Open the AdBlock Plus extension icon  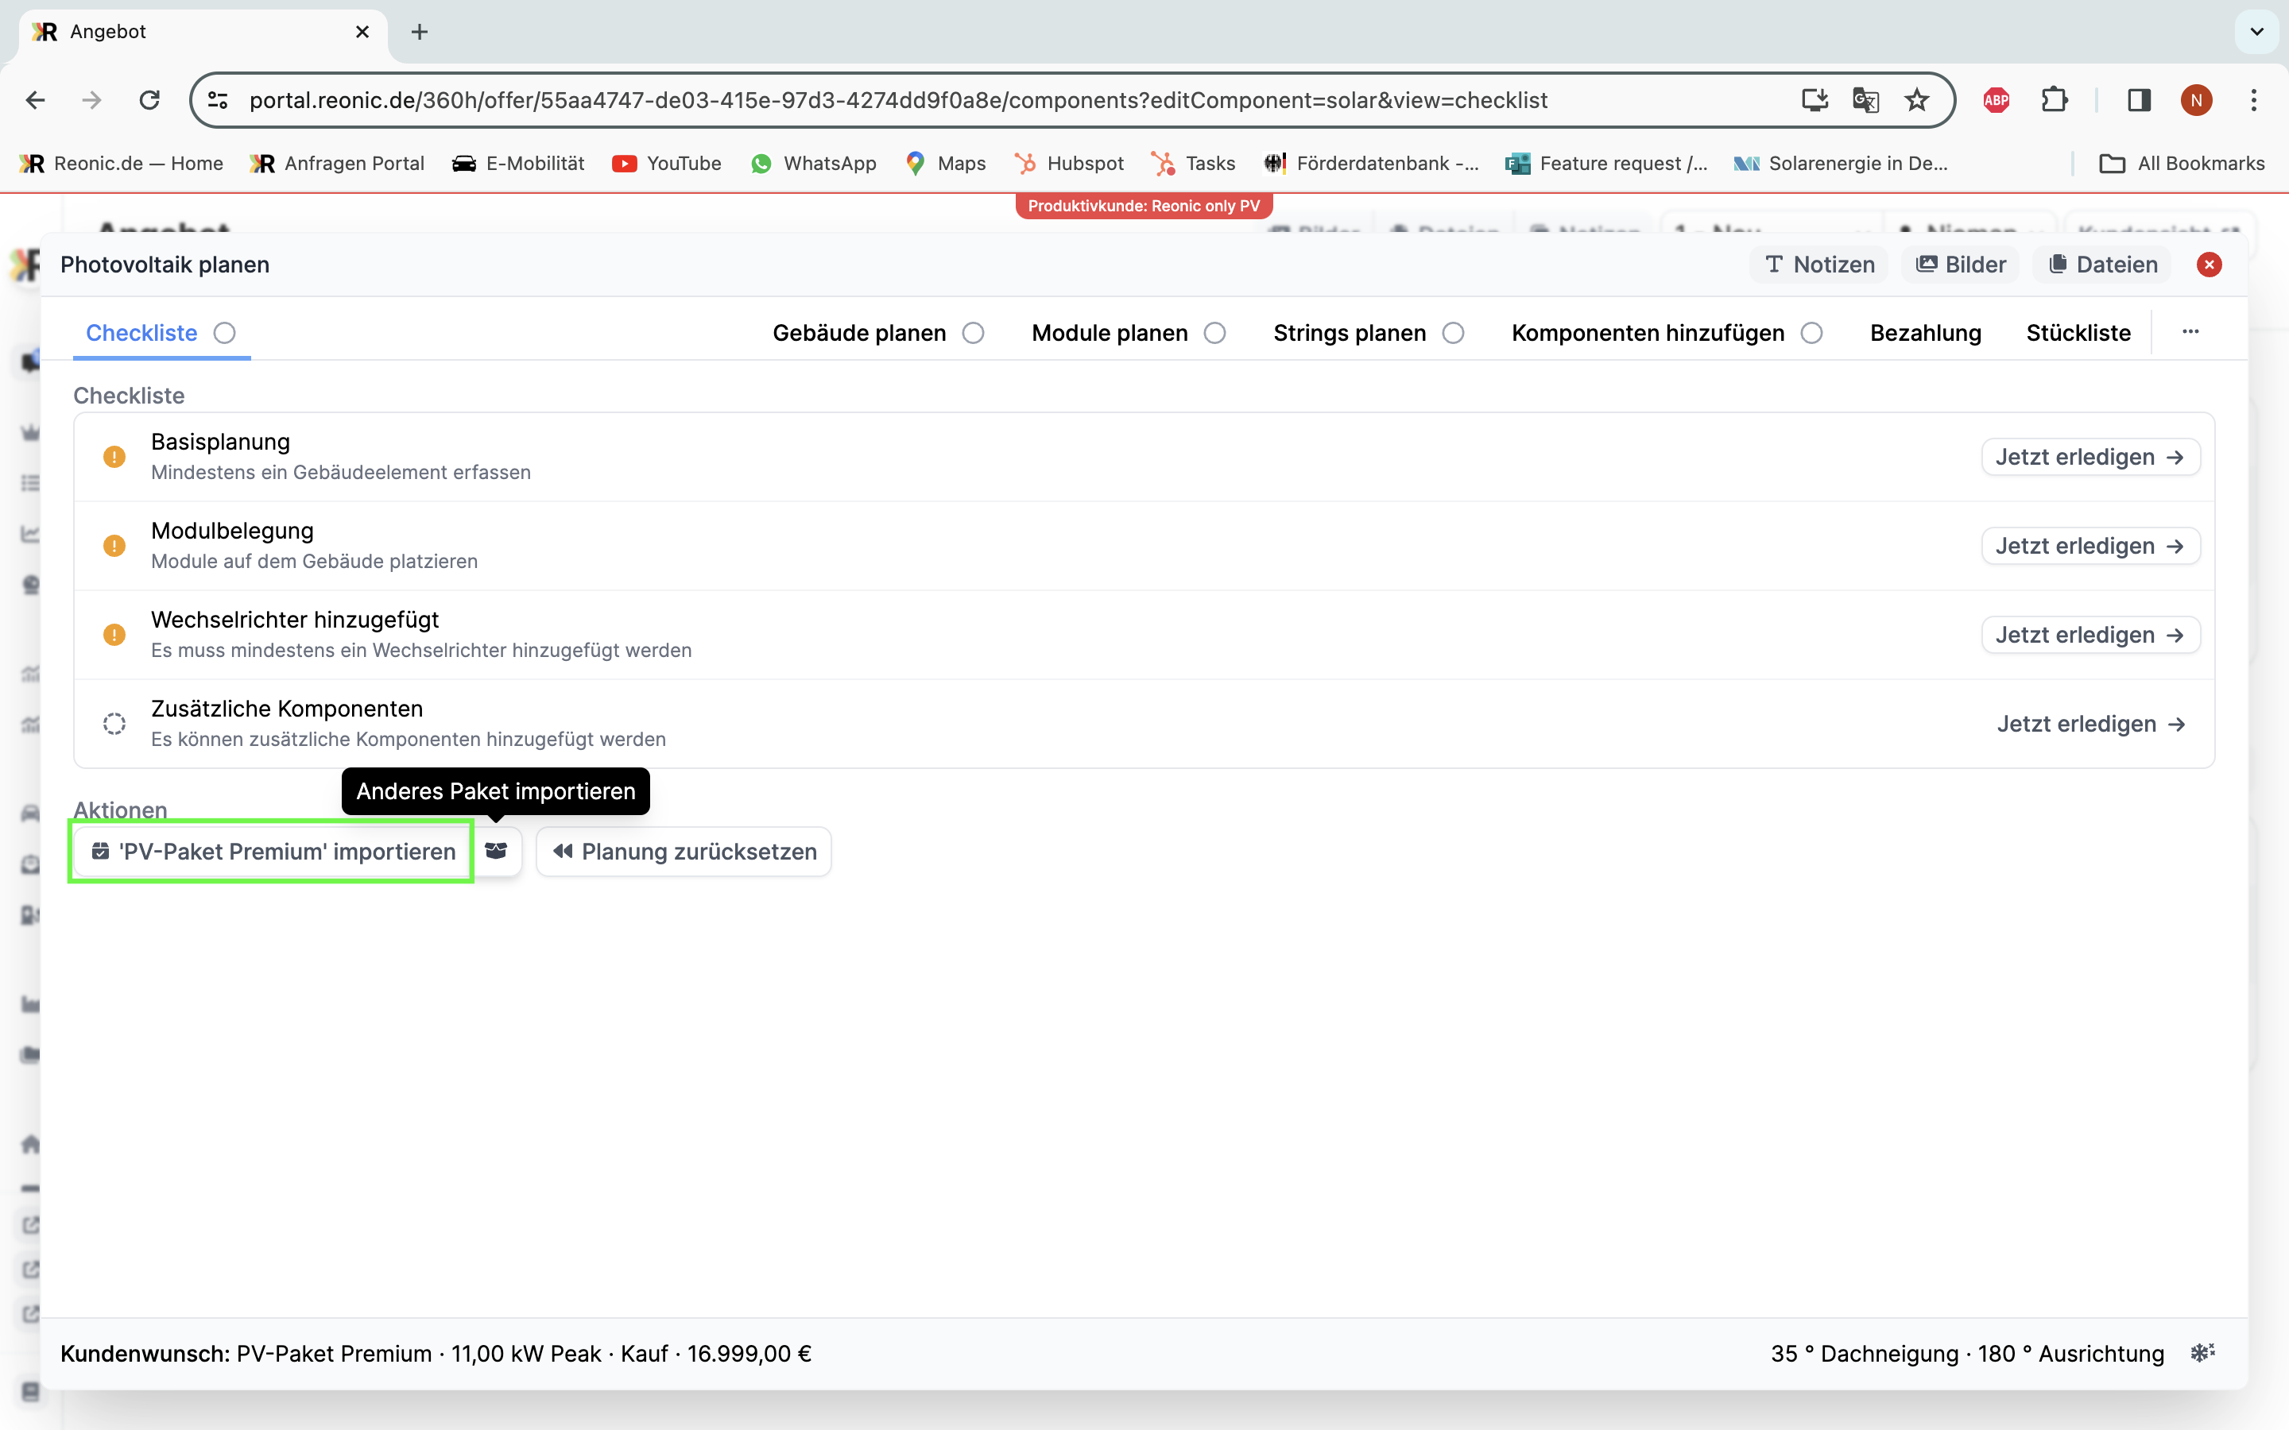click(1996, 100)
